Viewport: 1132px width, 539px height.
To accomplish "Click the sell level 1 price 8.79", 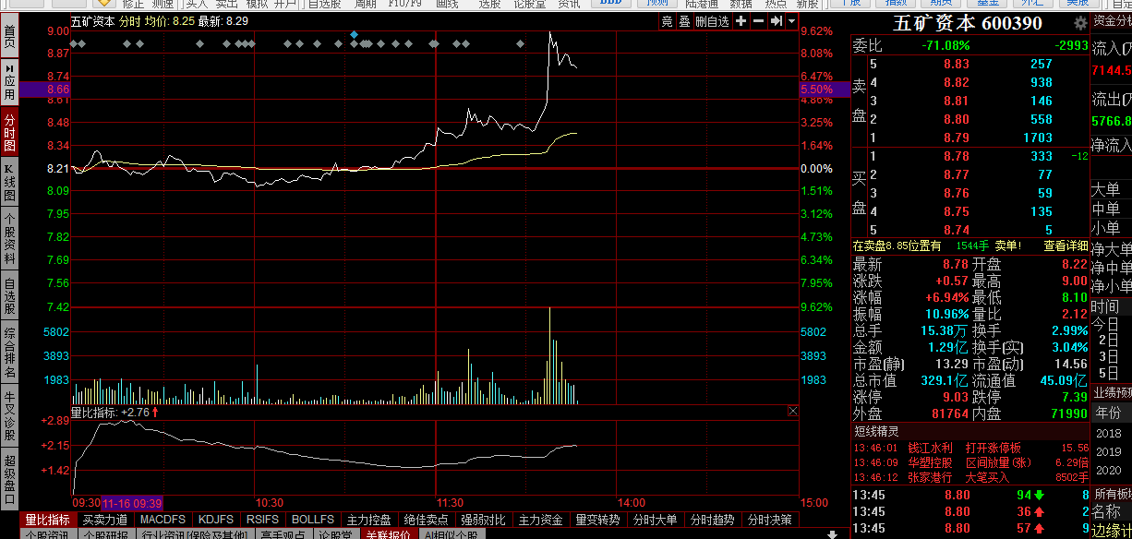I will point(957,138).
